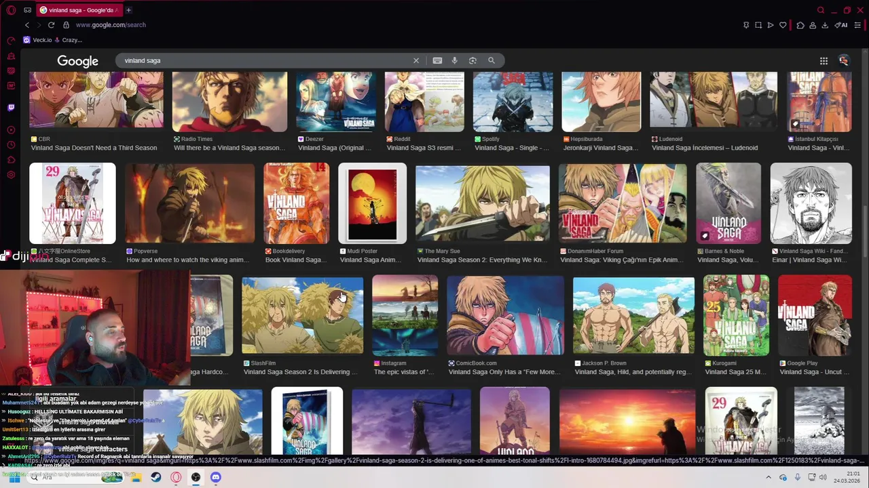Open SlashFilm Season 2 Is Delivering image
The height and width of the screenshot is (488, 869).
pos(303,315)
